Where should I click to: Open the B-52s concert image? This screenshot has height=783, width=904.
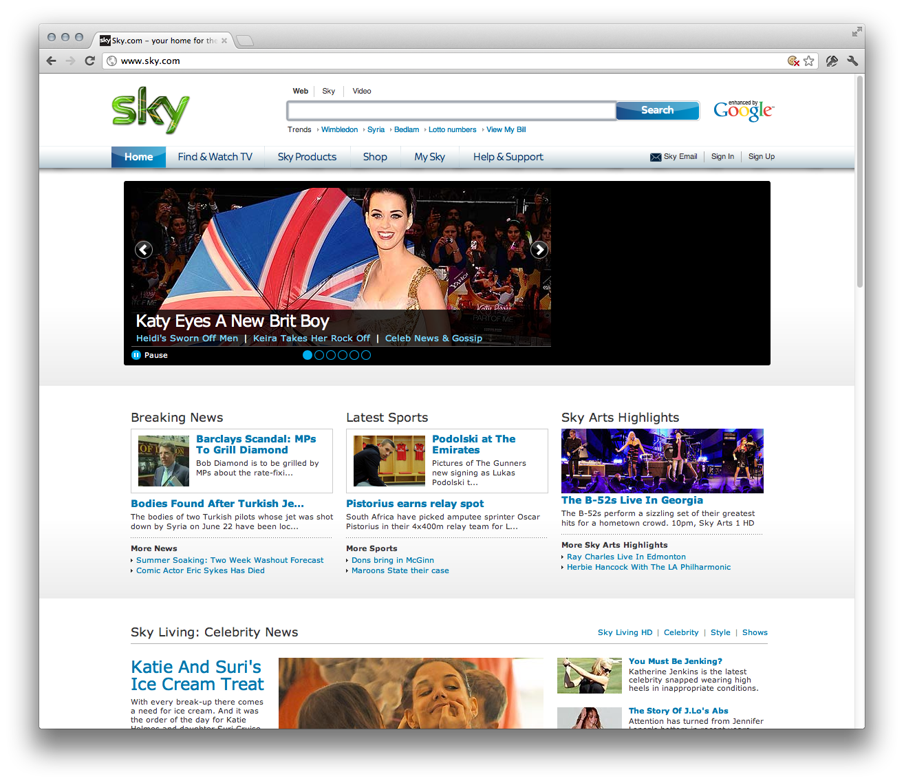tap(663, 461)
